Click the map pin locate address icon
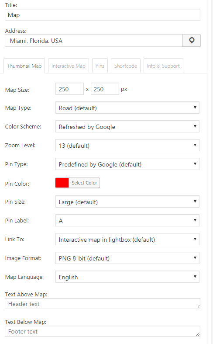213x344 pixels. (x=192, y=40)
